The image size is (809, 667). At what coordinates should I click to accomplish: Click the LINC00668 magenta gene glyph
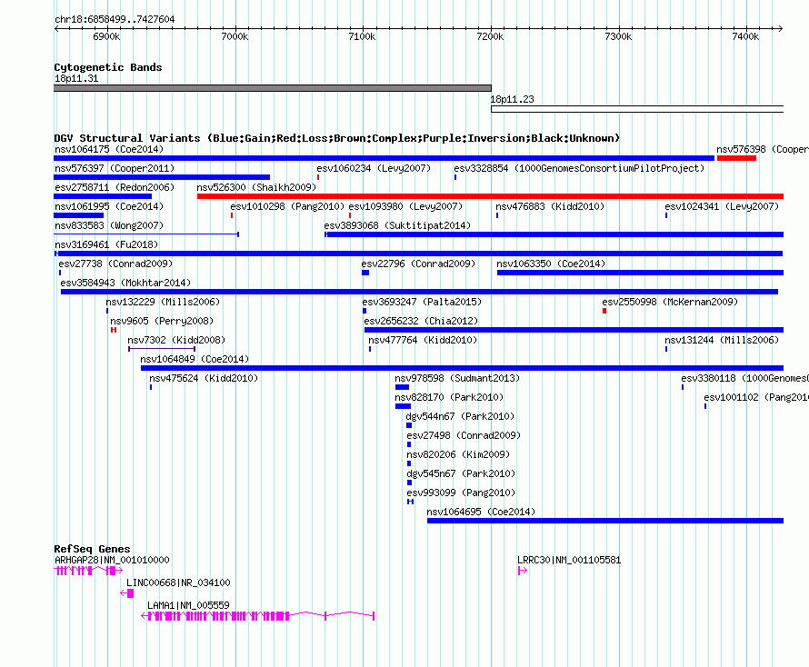pyautogui.click(x=127, y=593)
